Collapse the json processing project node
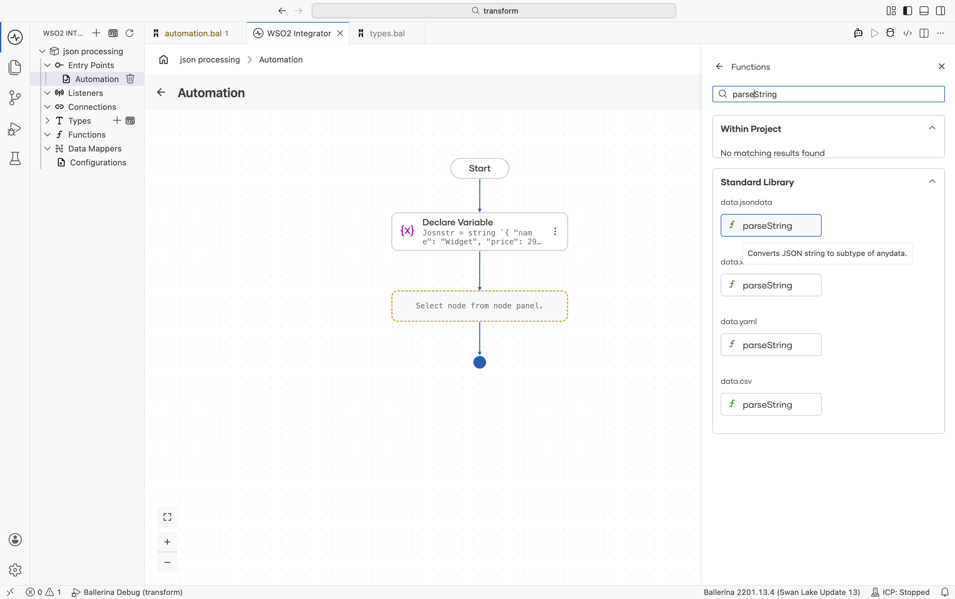 point(42,51)
